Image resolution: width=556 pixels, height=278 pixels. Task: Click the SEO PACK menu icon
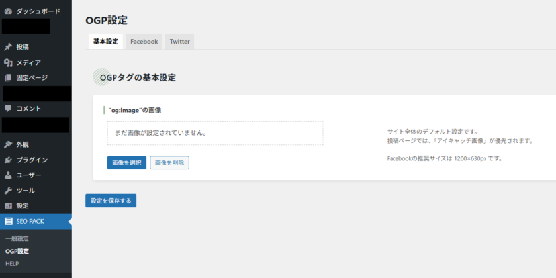click(8, 222)
